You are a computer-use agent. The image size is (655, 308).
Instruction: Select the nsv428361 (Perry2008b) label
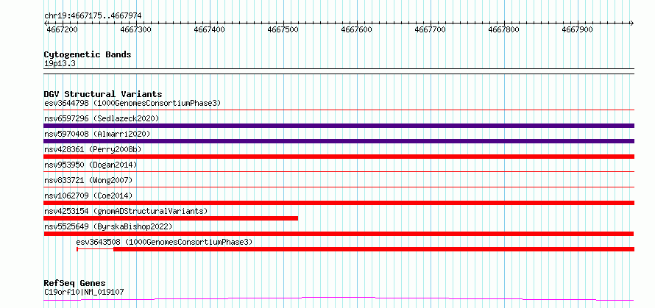(93, 149)
